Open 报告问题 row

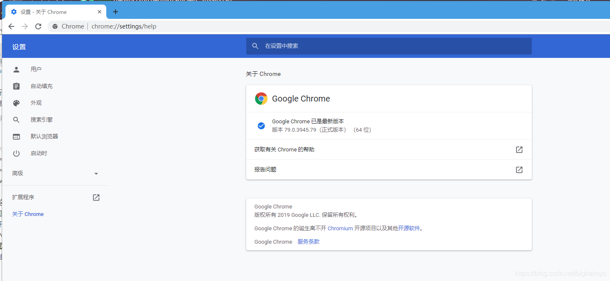tap(389, 170)
